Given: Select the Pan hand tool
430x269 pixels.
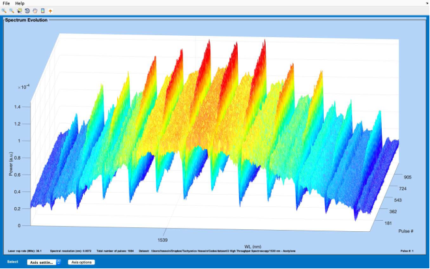Looking at the screenshot, I should point(35,11).
